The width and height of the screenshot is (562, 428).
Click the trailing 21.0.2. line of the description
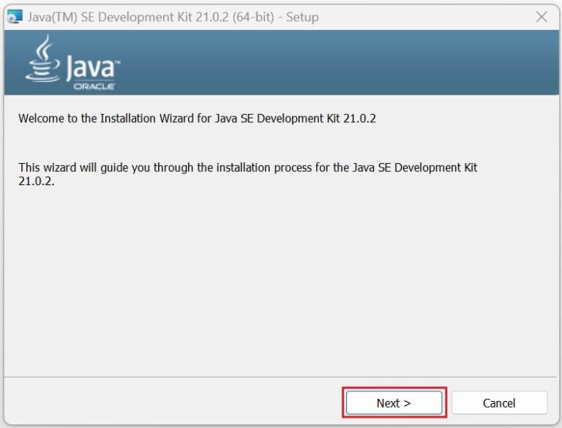[36, 181]
